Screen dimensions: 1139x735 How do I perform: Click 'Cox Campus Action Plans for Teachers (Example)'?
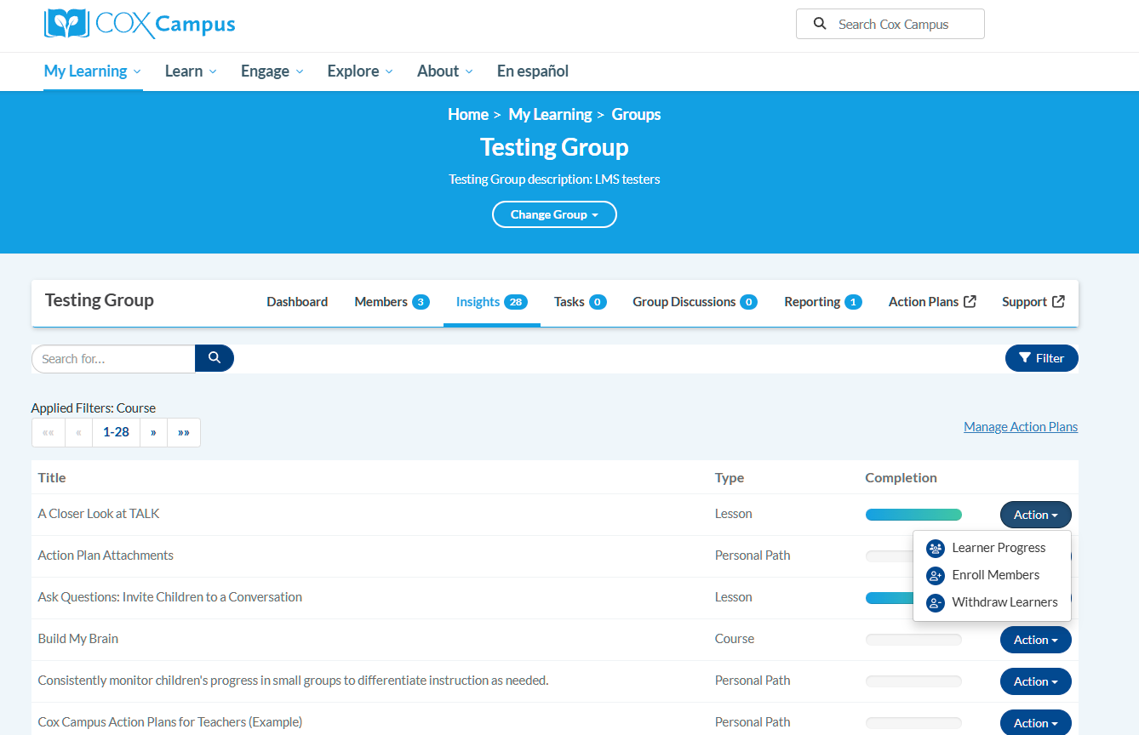[x=170, y=722]
